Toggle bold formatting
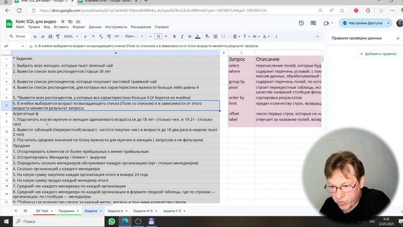 tap(174, 37)
